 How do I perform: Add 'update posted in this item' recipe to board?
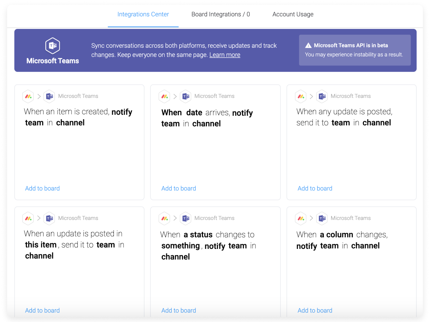pyautogui.click(x=42, y=310)
